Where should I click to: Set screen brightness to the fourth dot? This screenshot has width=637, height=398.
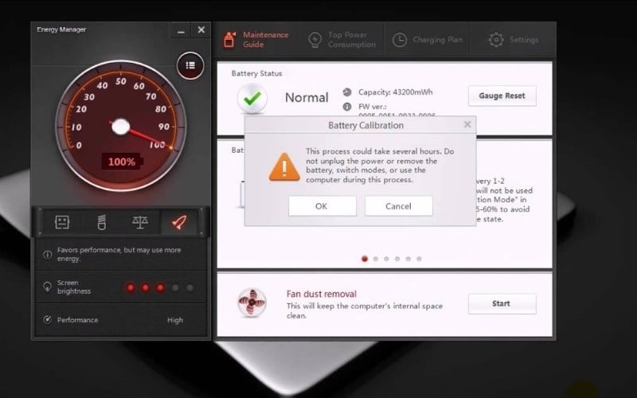[x=175, y=287]
